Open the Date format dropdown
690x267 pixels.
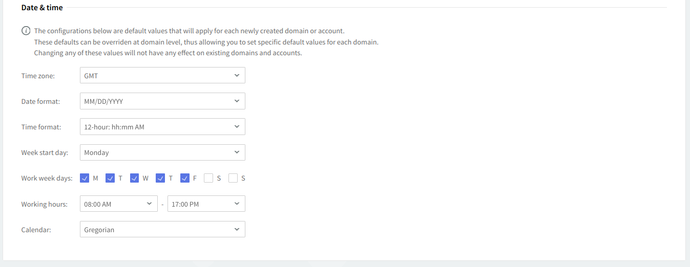pos(162,101)
